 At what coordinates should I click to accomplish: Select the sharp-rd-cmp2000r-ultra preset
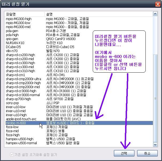click(x=79, y=79)
